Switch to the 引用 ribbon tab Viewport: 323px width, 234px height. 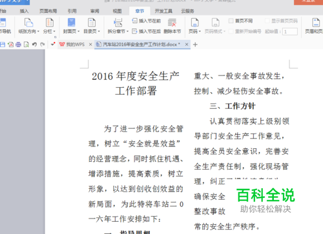pyautogui.click(x=72, y=11)
